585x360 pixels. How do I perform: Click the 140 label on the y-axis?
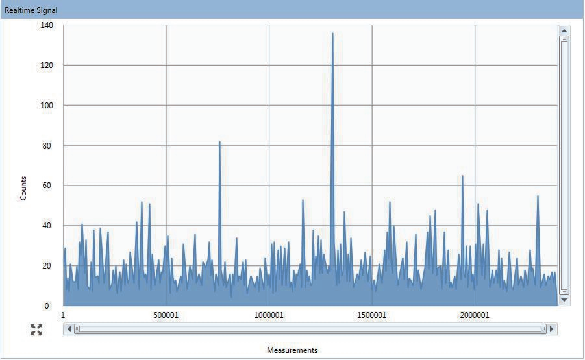(x=47, y=25)
